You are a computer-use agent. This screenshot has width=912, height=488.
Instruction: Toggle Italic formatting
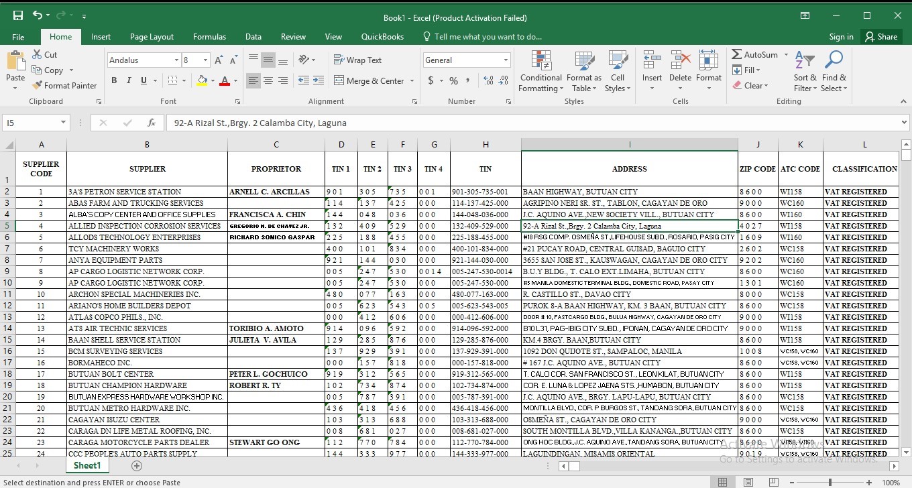point(129,80)
